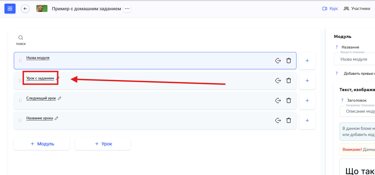The width and height of the screenshot is (375, 175).
Task: Open the grid apps menu icon
Action: click(x=10, y=9)
